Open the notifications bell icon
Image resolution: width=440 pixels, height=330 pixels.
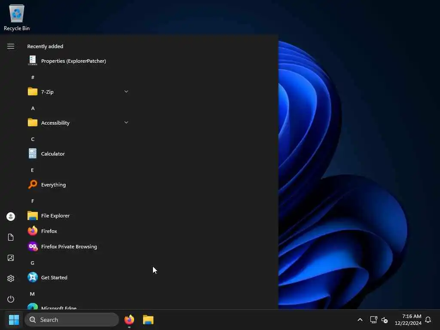click(428, 320)
